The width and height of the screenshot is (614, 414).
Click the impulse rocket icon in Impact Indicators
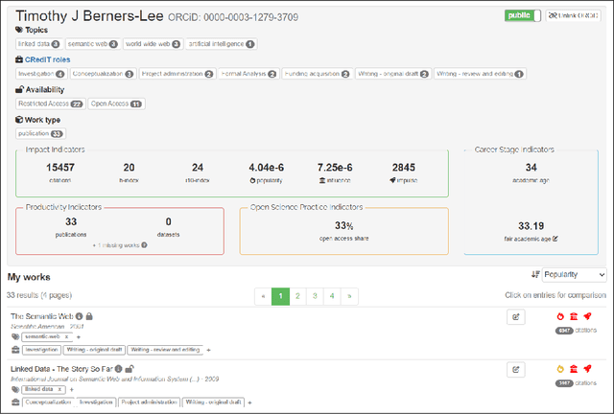click(x=392, y=180)
